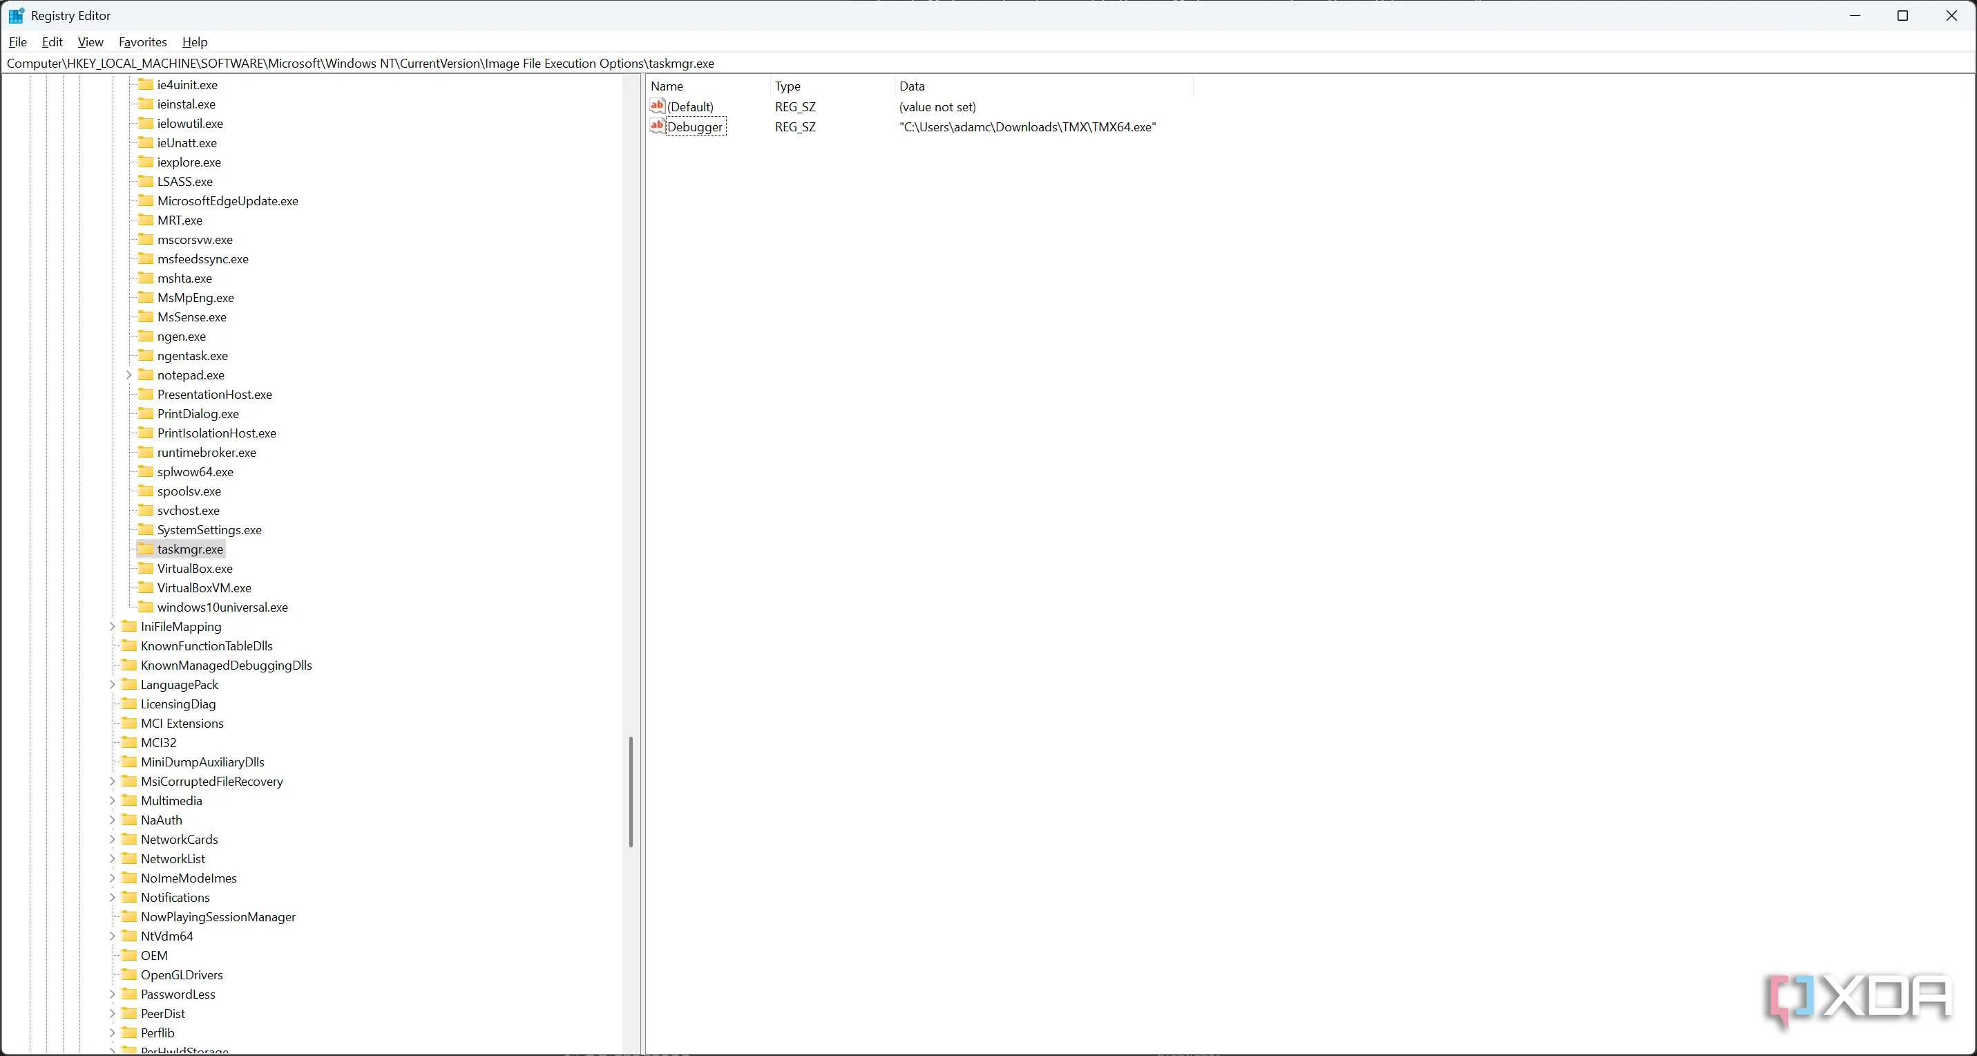Select the windows10universal.exe key

click(222, 607)
